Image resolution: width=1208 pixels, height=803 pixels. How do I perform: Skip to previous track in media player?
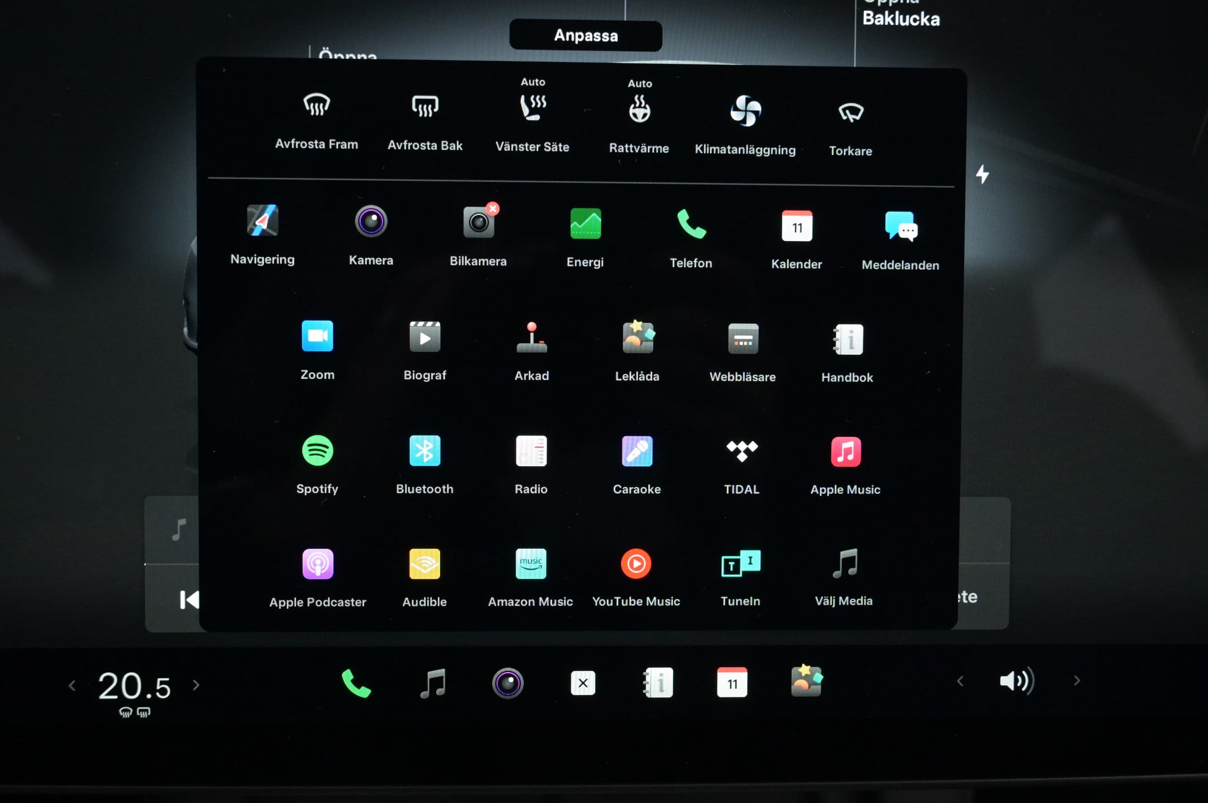tap(189, 600)
